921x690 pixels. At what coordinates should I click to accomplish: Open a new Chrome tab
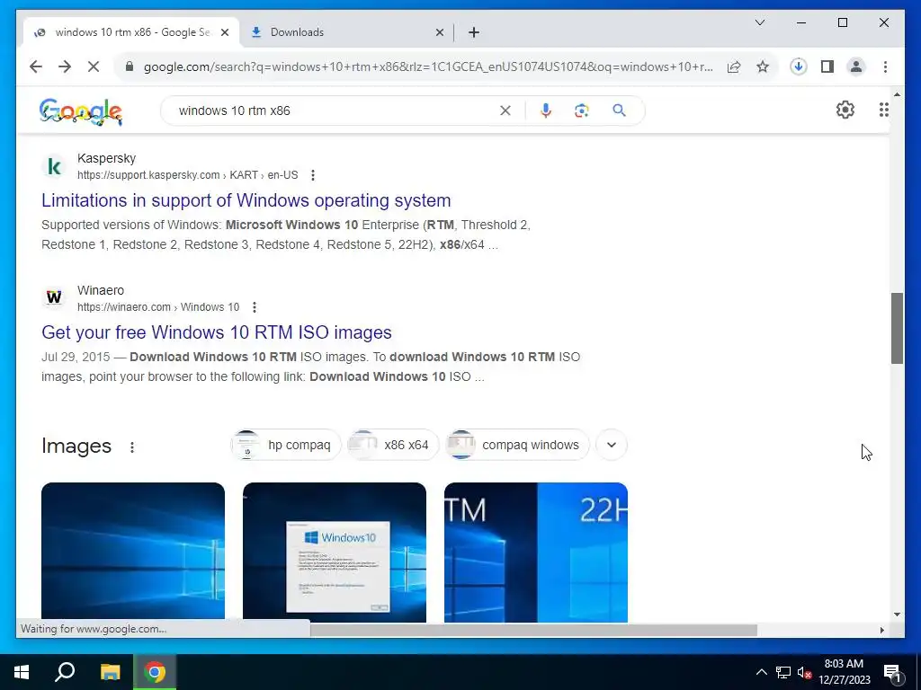pos(474,33)
